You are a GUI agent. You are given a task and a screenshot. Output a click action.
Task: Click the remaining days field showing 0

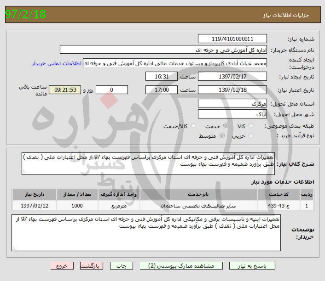(112, 90)
